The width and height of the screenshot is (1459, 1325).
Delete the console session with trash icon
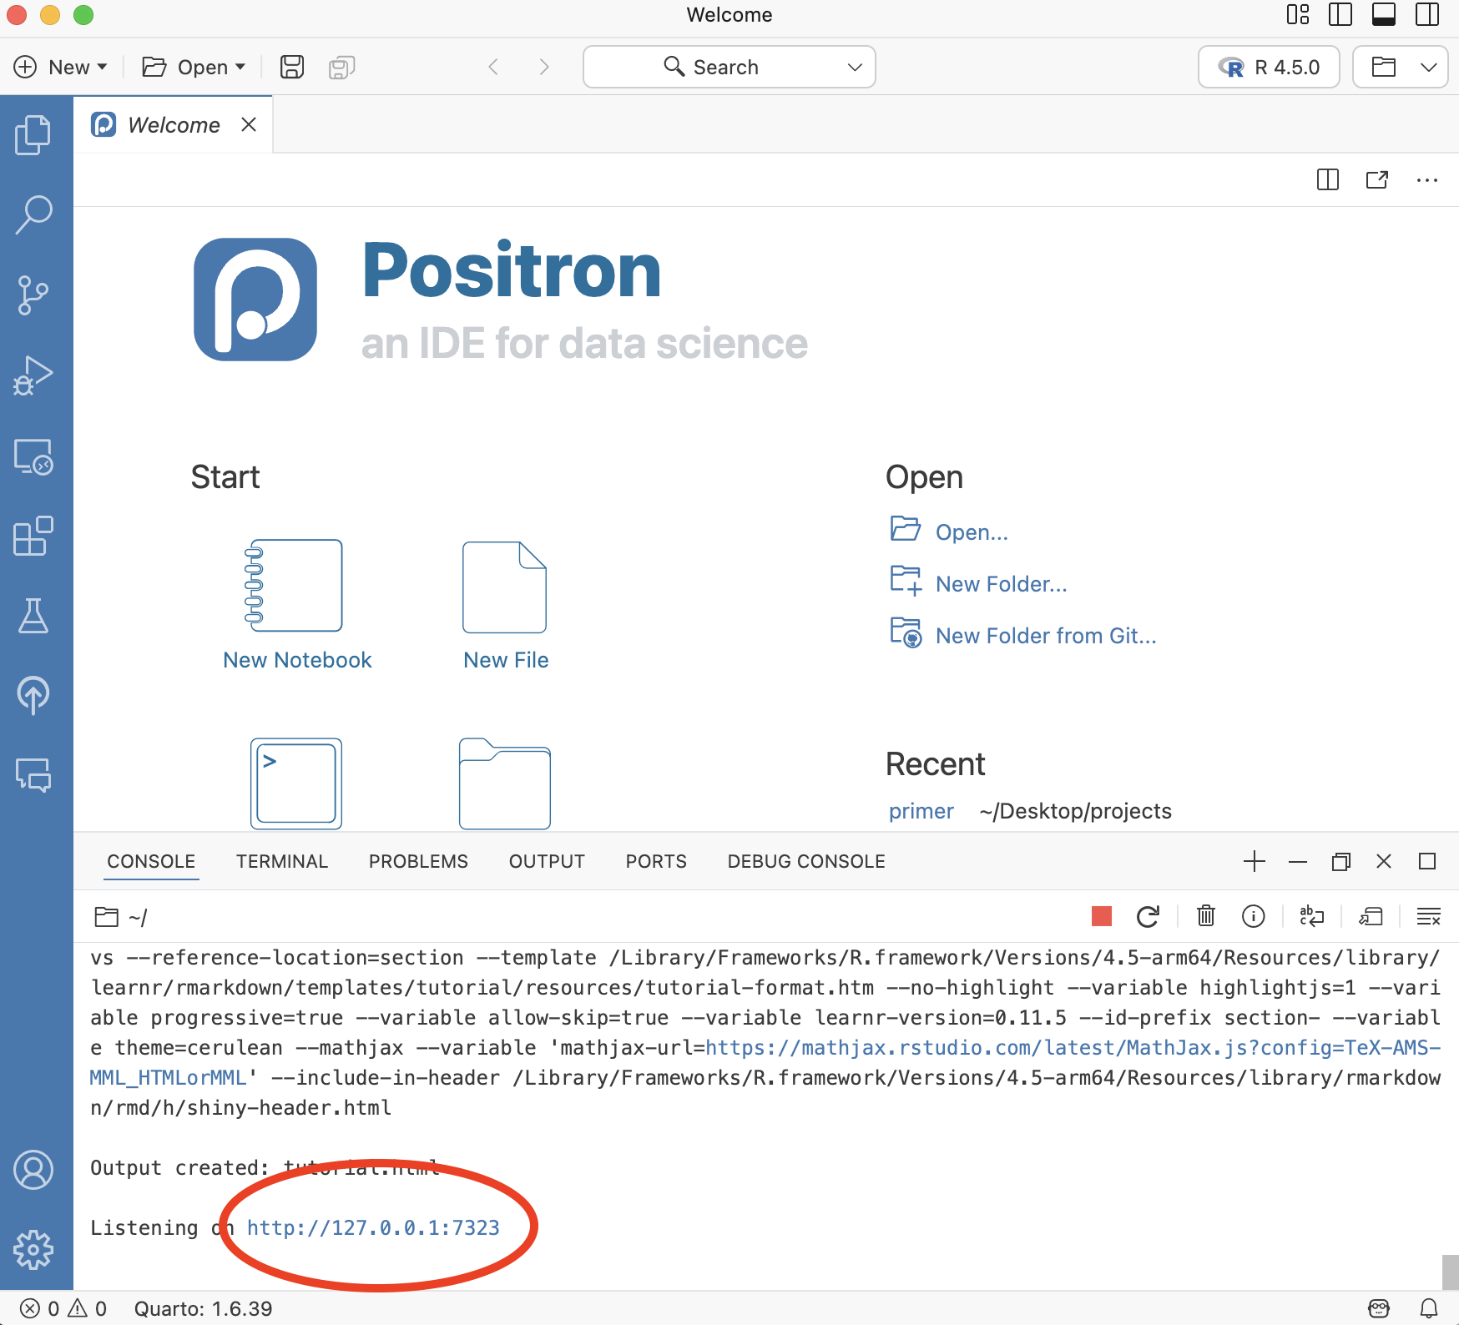click(x=1206, y=916)
